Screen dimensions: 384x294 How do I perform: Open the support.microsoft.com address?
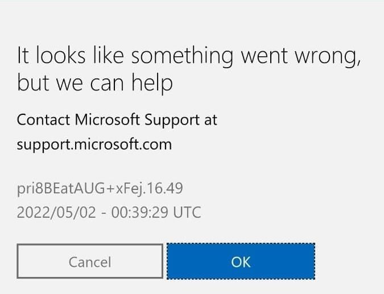(94, 144)
